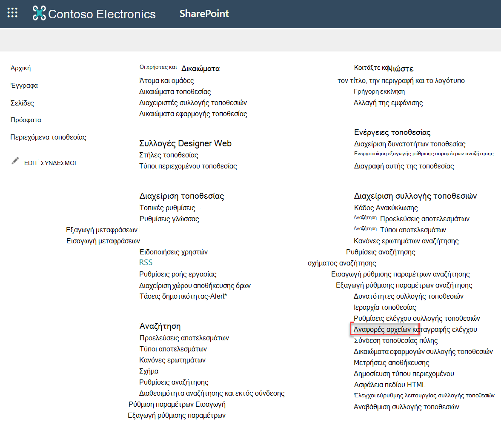Open Δικαιώματα τοποθεσίας link
This screenshot has height=422, width=501.
point(175,91)
